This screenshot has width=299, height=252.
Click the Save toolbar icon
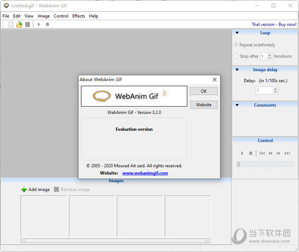[28, 24]
